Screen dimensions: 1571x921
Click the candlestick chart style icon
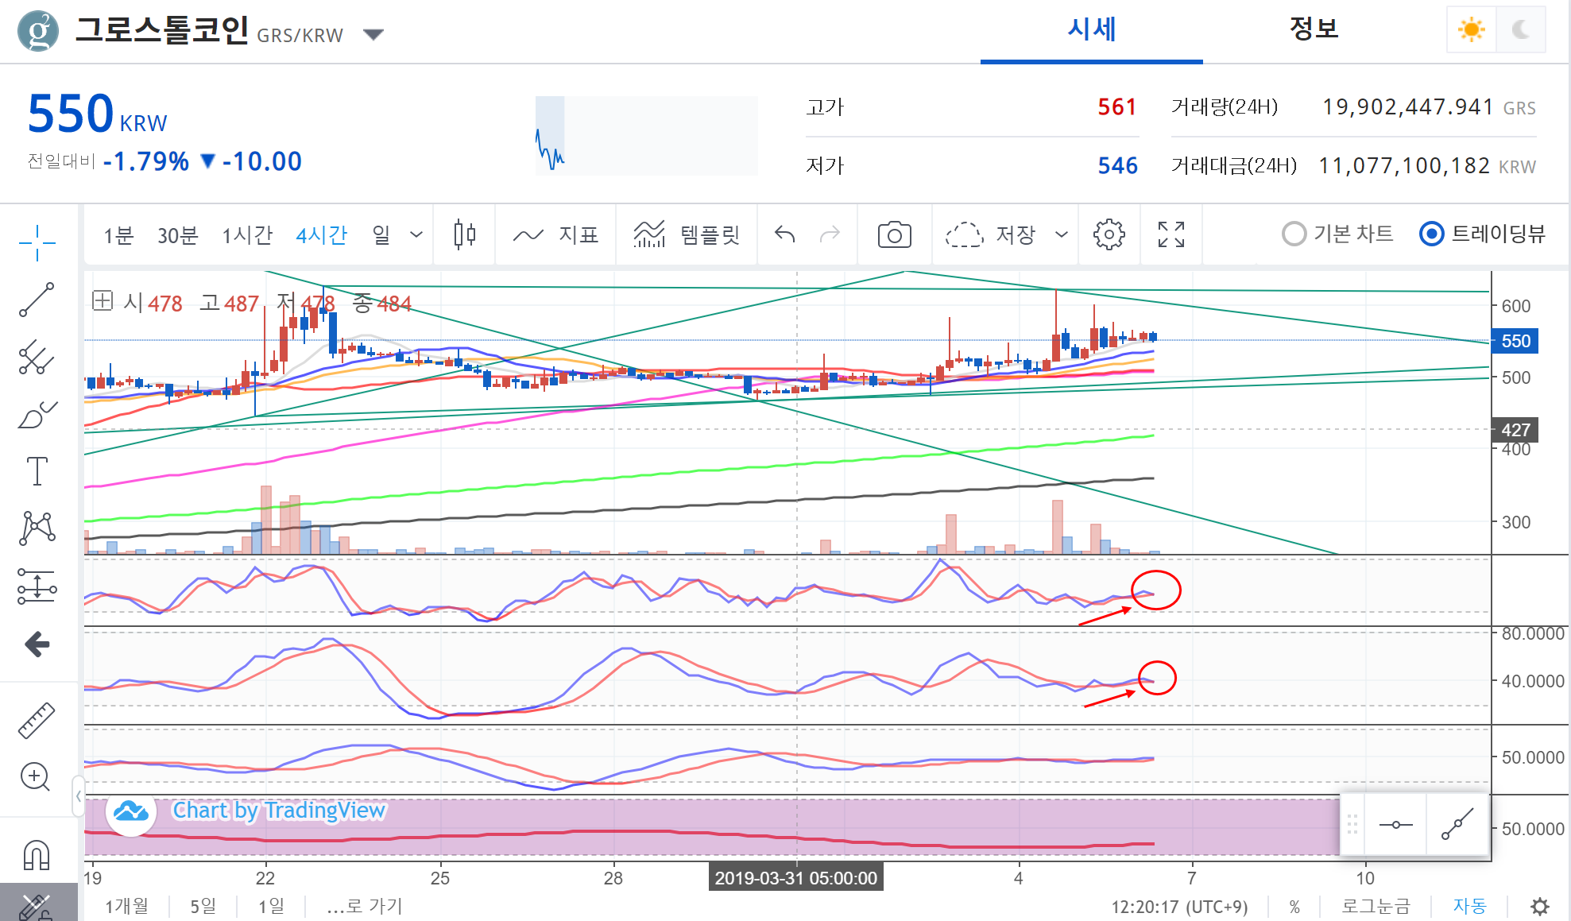point(465,235)
